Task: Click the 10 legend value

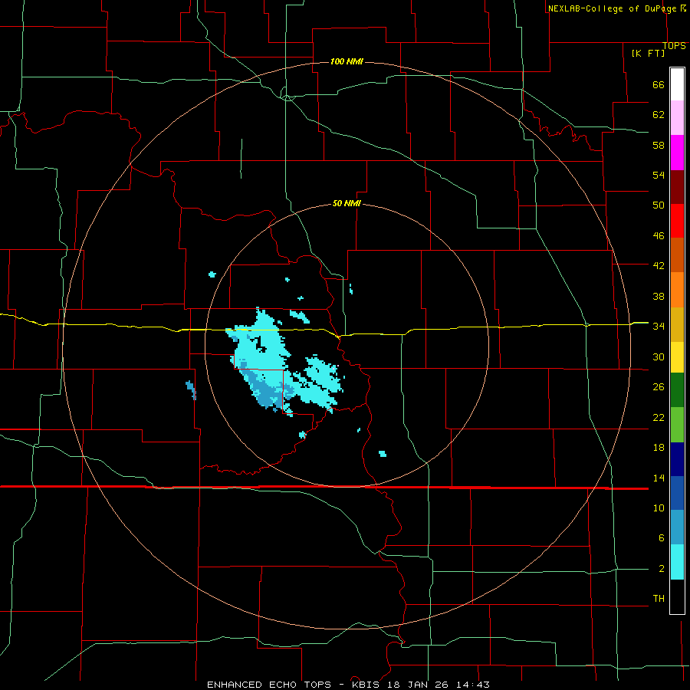Action: pyautogui.click(x=659, y=508)
